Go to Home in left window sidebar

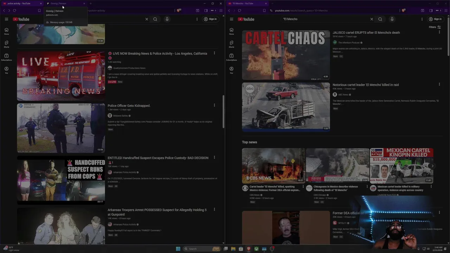[6, 31]
